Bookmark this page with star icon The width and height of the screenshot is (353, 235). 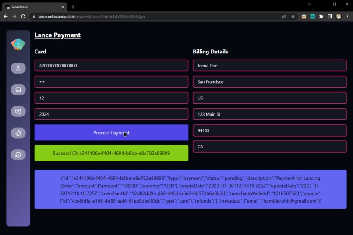click(293, 17)
